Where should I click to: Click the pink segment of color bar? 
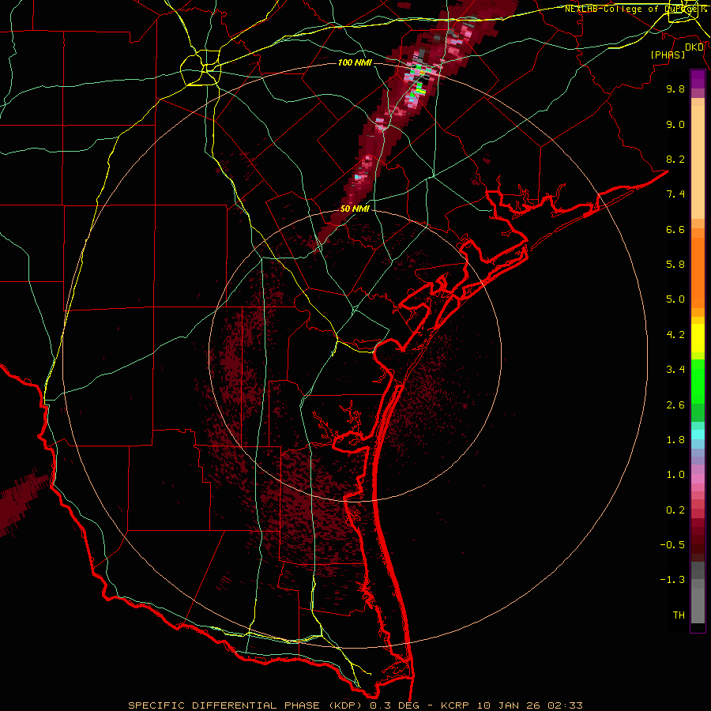click(x=698, y=479)
